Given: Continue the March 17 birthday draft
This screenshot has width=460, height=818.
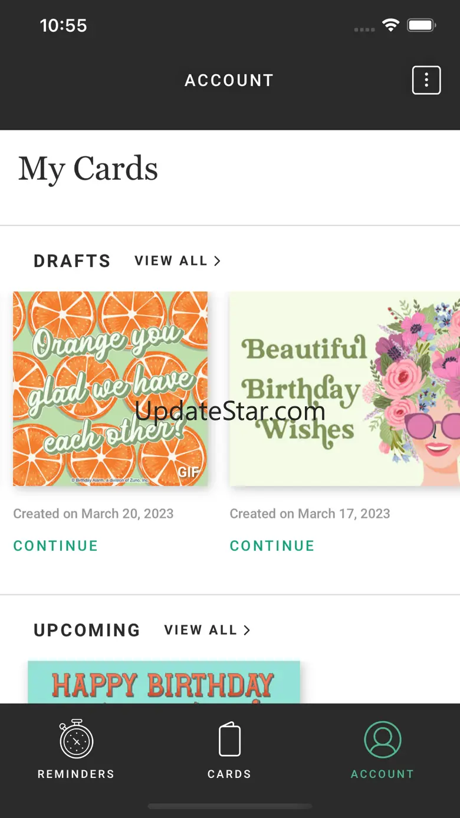Looking at the screenshot, I should [x=272, y=546].
